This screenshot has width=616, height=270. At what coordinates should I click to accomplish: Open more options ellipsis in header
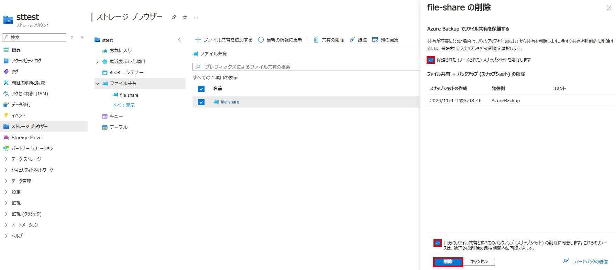click(x=196, y=17)
